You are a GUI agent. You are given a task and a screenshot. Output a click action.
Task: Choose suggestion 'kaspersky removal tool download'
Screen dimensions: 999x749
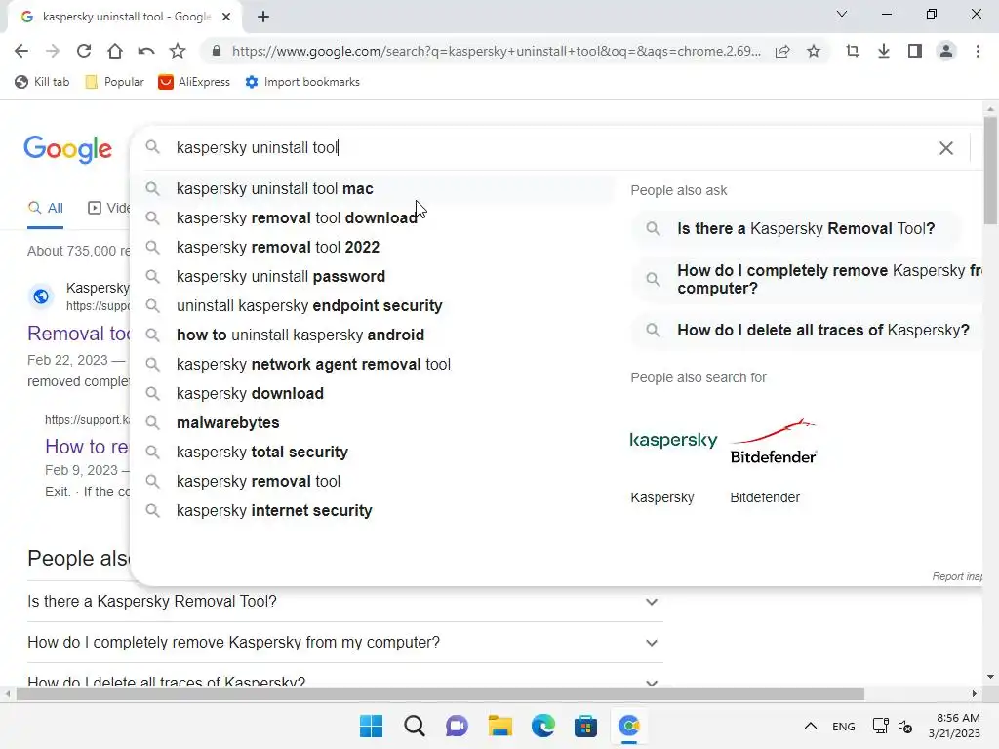[x=374, y=217]
